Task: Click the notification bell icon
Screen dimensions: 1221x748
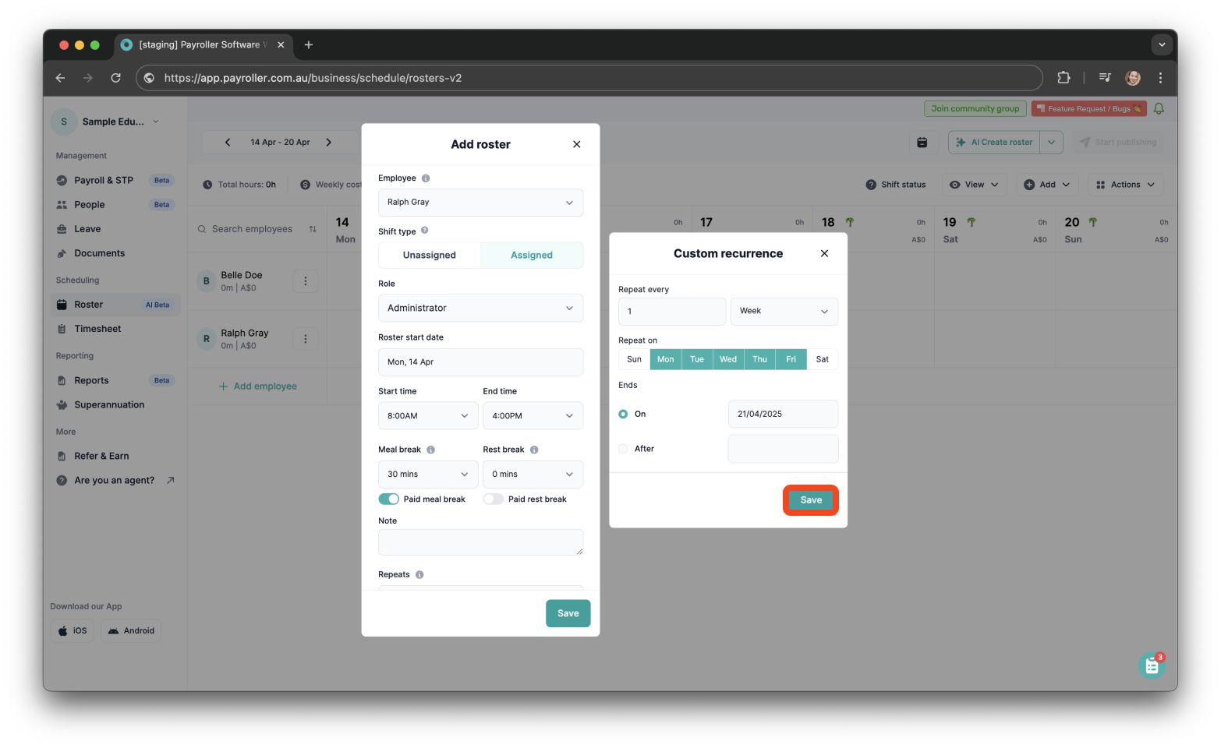Action: click(1159, 108)
